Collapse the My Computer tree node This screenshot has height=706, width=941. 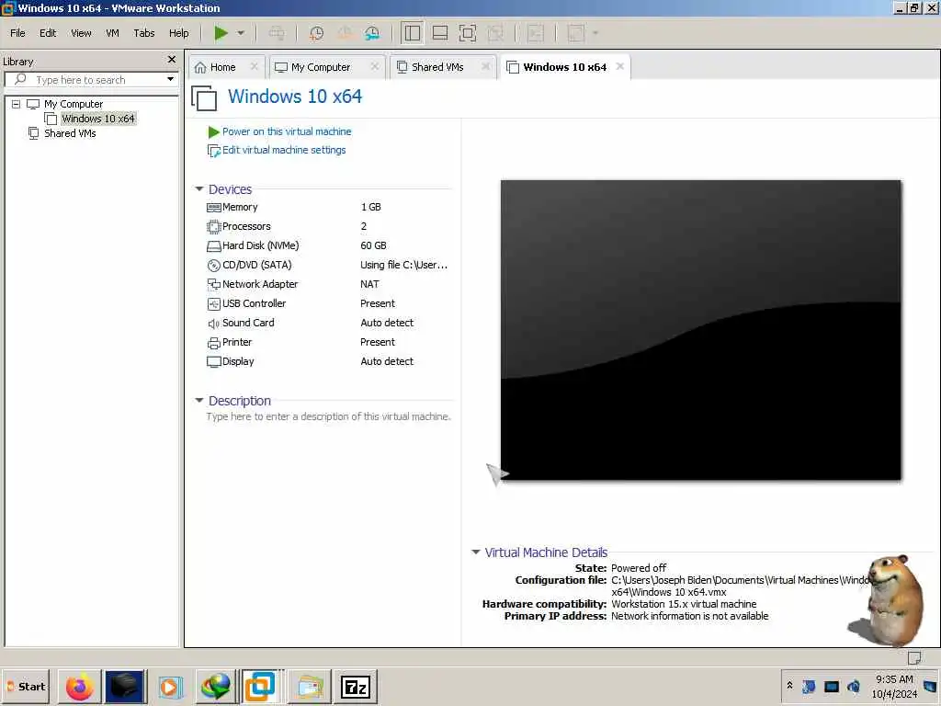click(17, 104)
